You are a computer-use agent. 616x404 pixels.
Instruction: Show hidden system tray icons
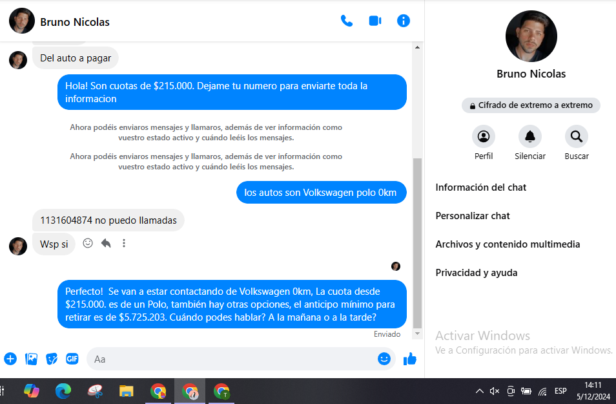[x=480, y=391]
